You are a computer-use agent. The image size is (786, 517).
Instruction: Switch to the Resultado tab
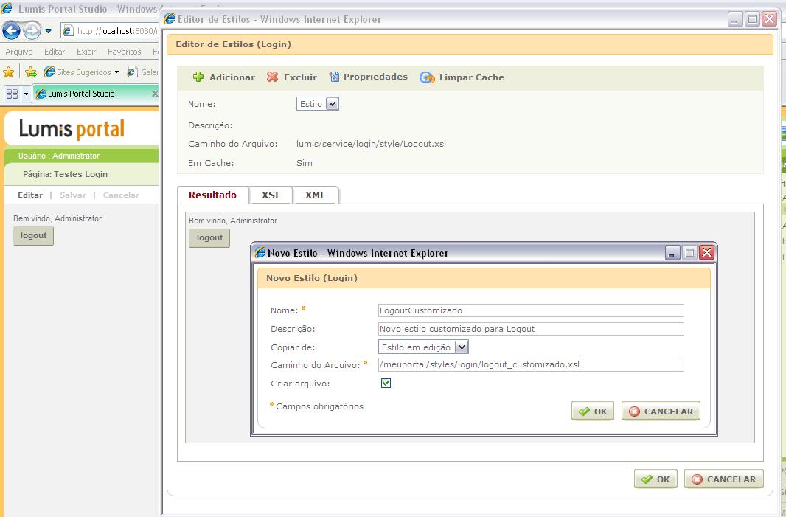tap(213, 195)
